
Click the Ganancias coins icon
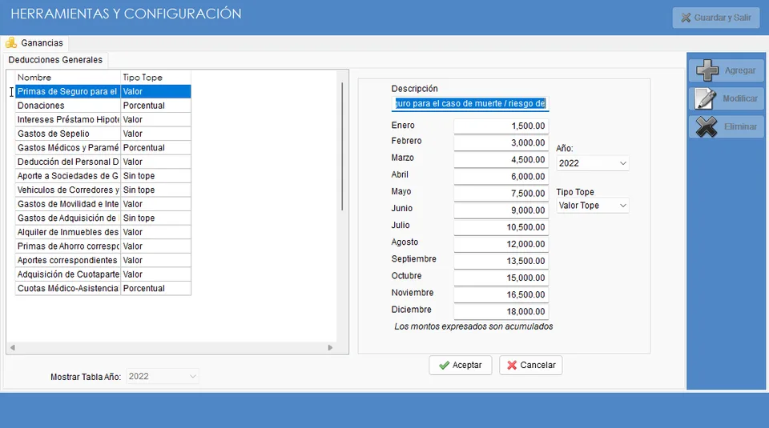click(11, 43)
